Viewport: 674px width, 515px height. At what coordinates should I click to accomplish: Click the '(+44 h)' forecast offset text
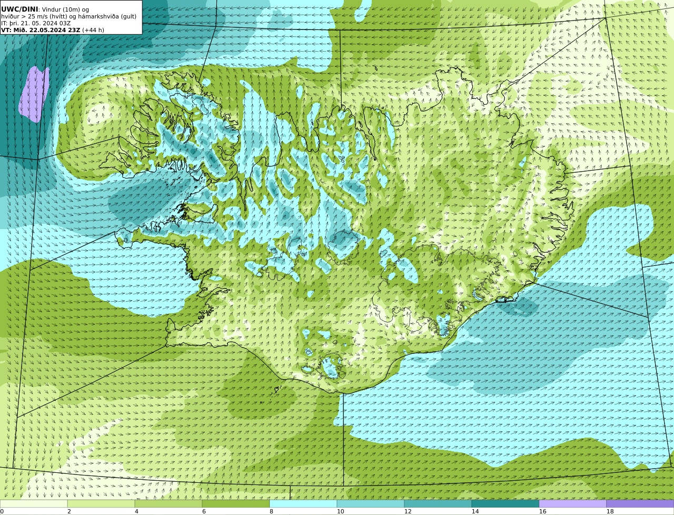[x=93, y=30]
